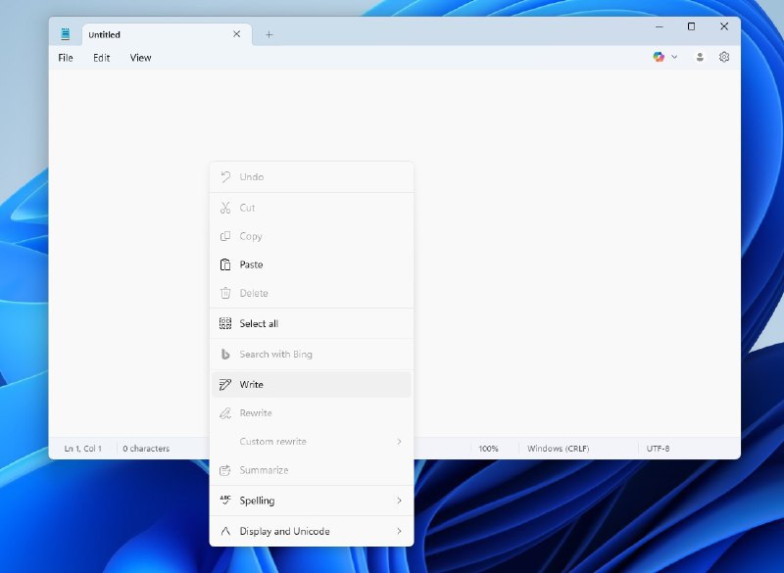
Task: Click the Spelling ABC icon
Action: 224,501
